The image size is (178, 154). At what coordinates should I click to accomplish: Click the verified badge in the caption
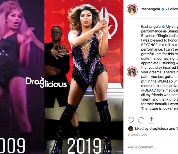(x=163, y=27)
